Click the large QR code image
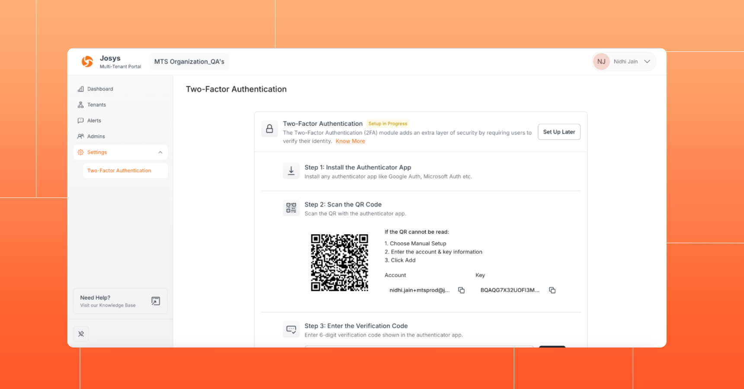The image size is (744, 389). click(x=340, y=263)
